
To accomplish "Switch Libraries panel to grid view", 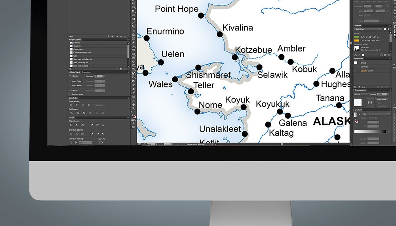I will click(385, 29).
